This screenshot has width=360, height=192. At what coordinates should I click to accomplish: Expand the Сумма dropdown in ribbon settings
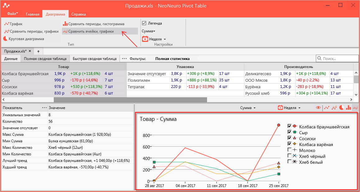(148, 31)
